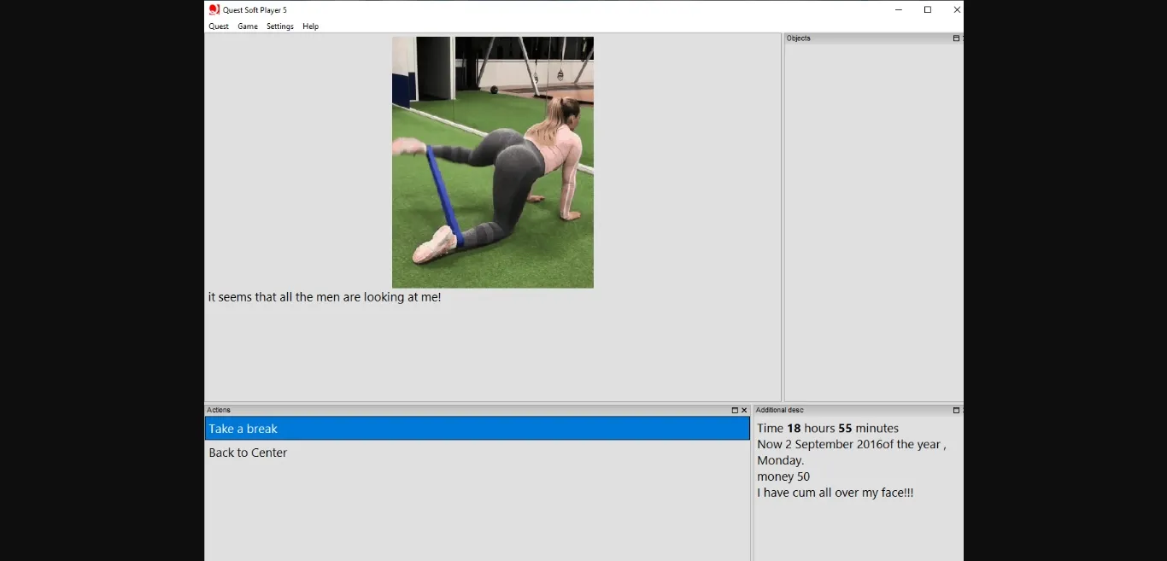Image resolution: width=1167 pixels, height=561 pixels.
Task: Click the time line in Additional desc
Action: 827,429
